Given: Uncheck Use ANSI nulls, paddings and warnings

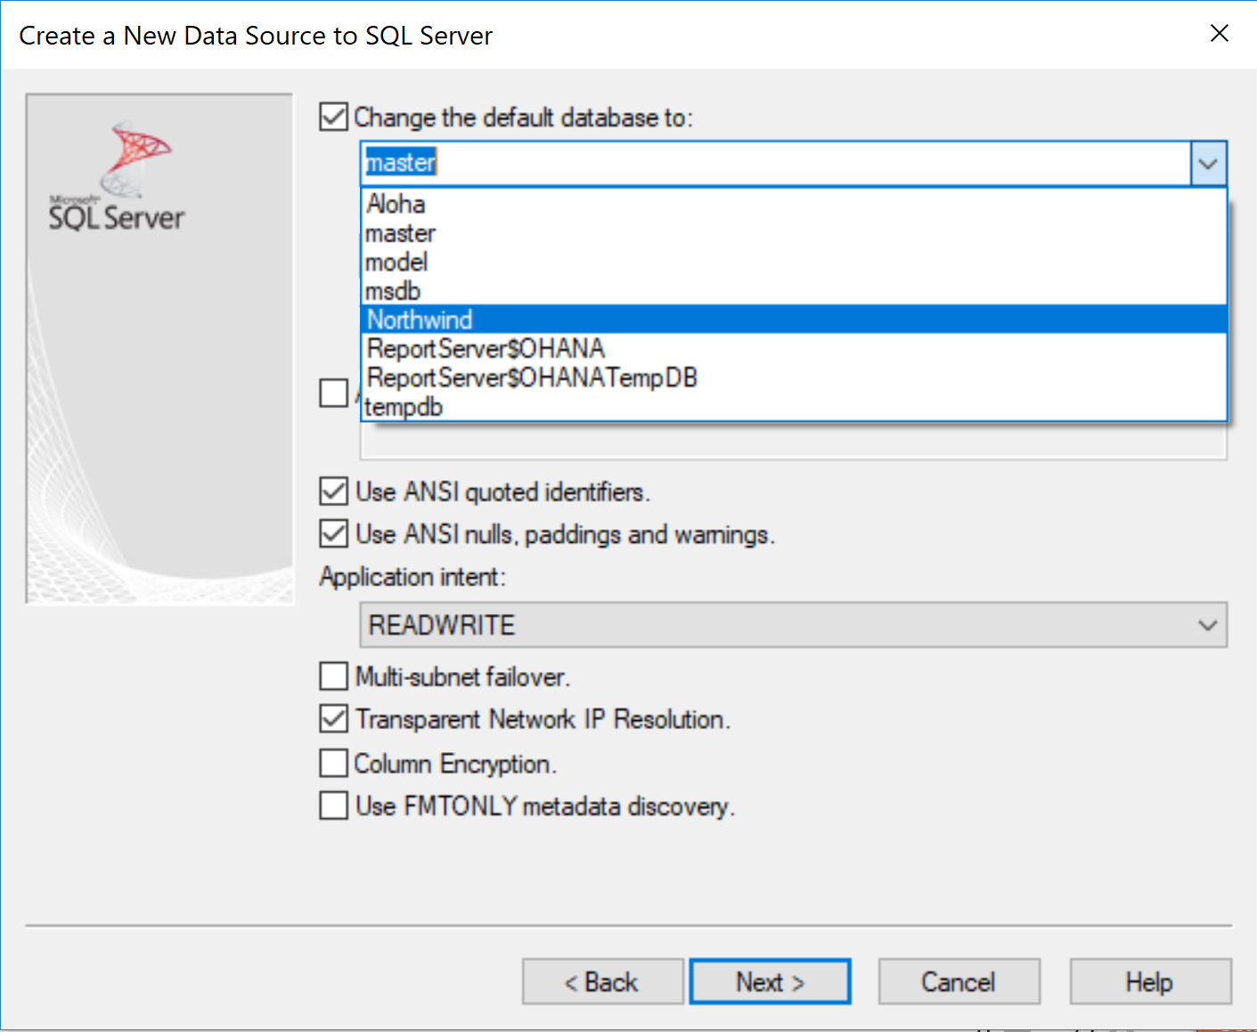Looking at the screenshot, I should coord(332,534).
